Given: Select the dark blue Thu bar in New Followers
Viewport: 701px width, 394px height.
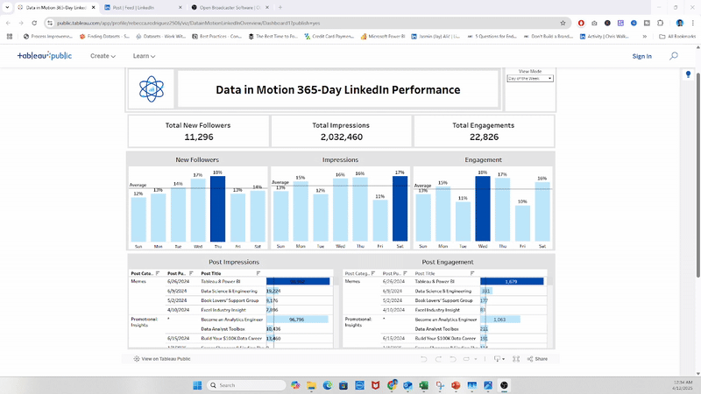Looking at the screenshot, I should click(x=217, y=209).
